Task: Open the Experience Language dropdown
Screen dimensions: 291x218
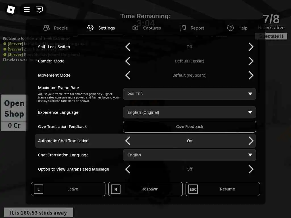Action: click(190, 112)
